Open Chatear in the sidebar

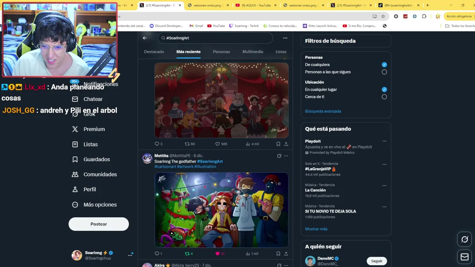pyautogui.click(x=87, y=99)
